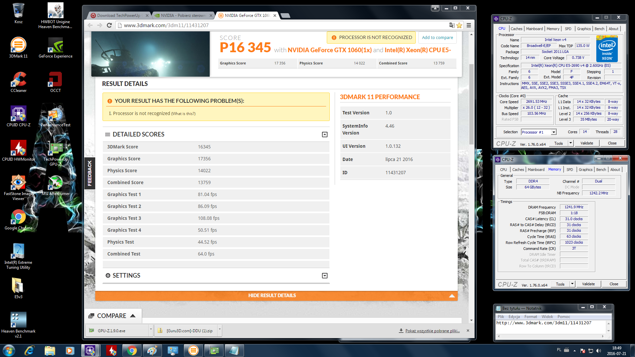Viewport: 635px width, 357px height.
Task: Open the Chrome hamburger menu
Action: (469, 25)
